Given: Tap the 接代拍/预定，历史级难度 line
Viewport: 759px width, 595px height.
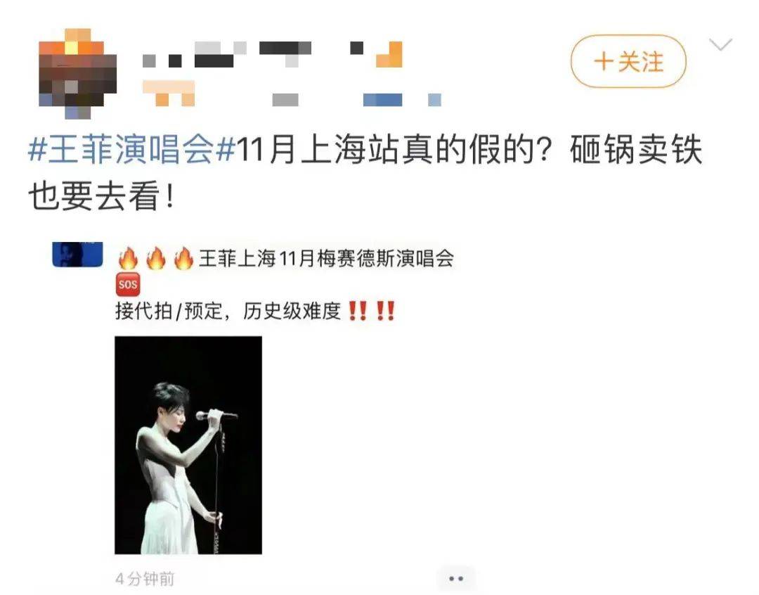Looking at the screenshot, I should coord(228,311).
